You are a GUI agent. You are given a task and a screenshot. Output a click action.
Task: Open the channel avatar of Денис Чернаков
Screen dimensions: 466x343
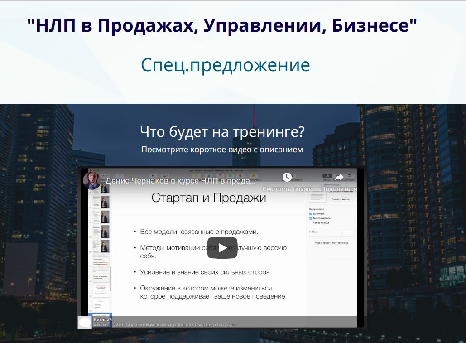point(91,181)
